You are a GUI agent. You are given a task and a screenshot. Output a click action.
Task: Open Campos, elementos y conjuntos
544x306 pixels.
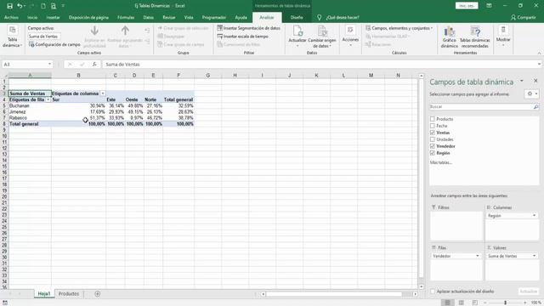coord(399,28)
